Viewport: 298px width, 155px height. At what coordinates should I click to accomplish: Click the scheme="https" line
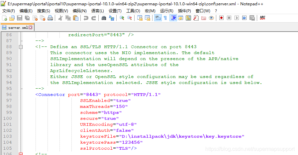[x=101, y=113]
